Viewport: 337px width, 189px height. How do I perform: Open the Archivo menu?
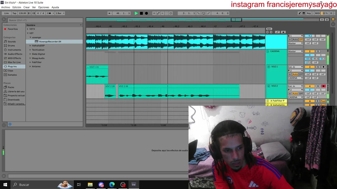click(x=6, y=7)
